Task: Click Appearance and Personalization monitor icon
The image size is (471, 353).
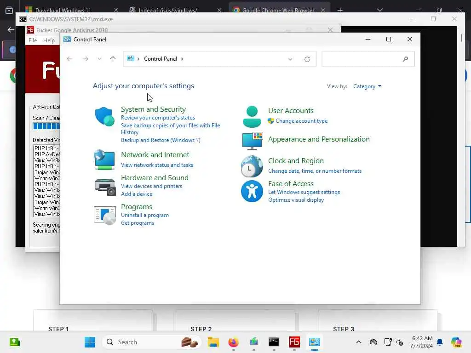Action: coord(253,141)
